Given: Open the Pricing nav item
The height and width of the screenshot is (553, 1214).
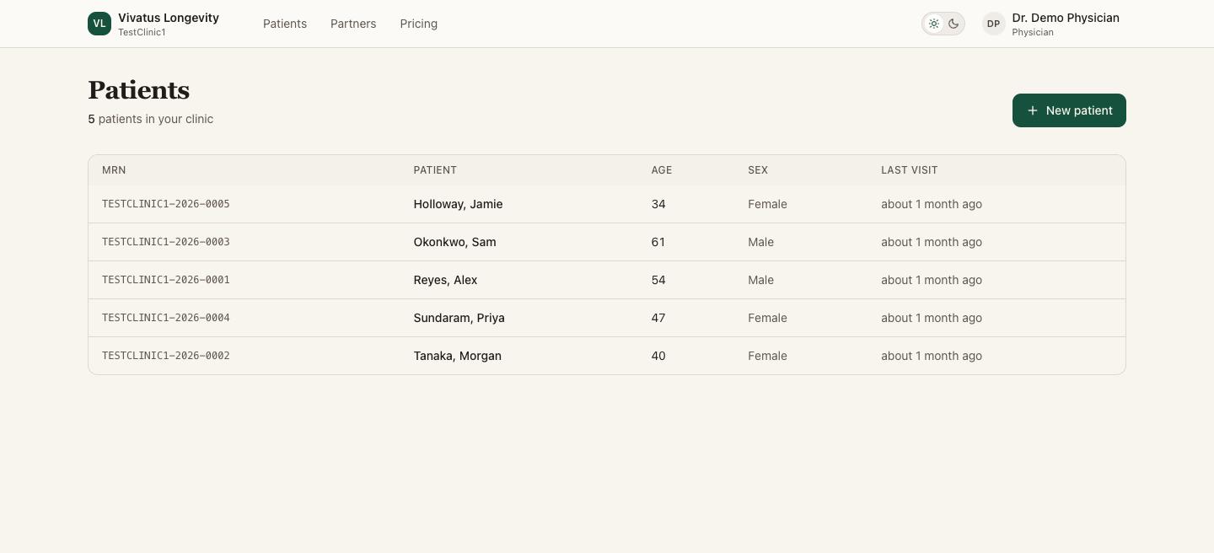Looking at the screenshot, I should coord(419,24).
